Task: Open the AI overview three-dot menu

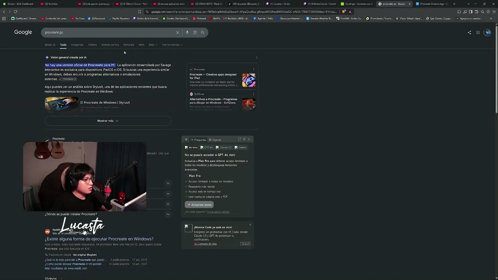Action: coord(257,58)
